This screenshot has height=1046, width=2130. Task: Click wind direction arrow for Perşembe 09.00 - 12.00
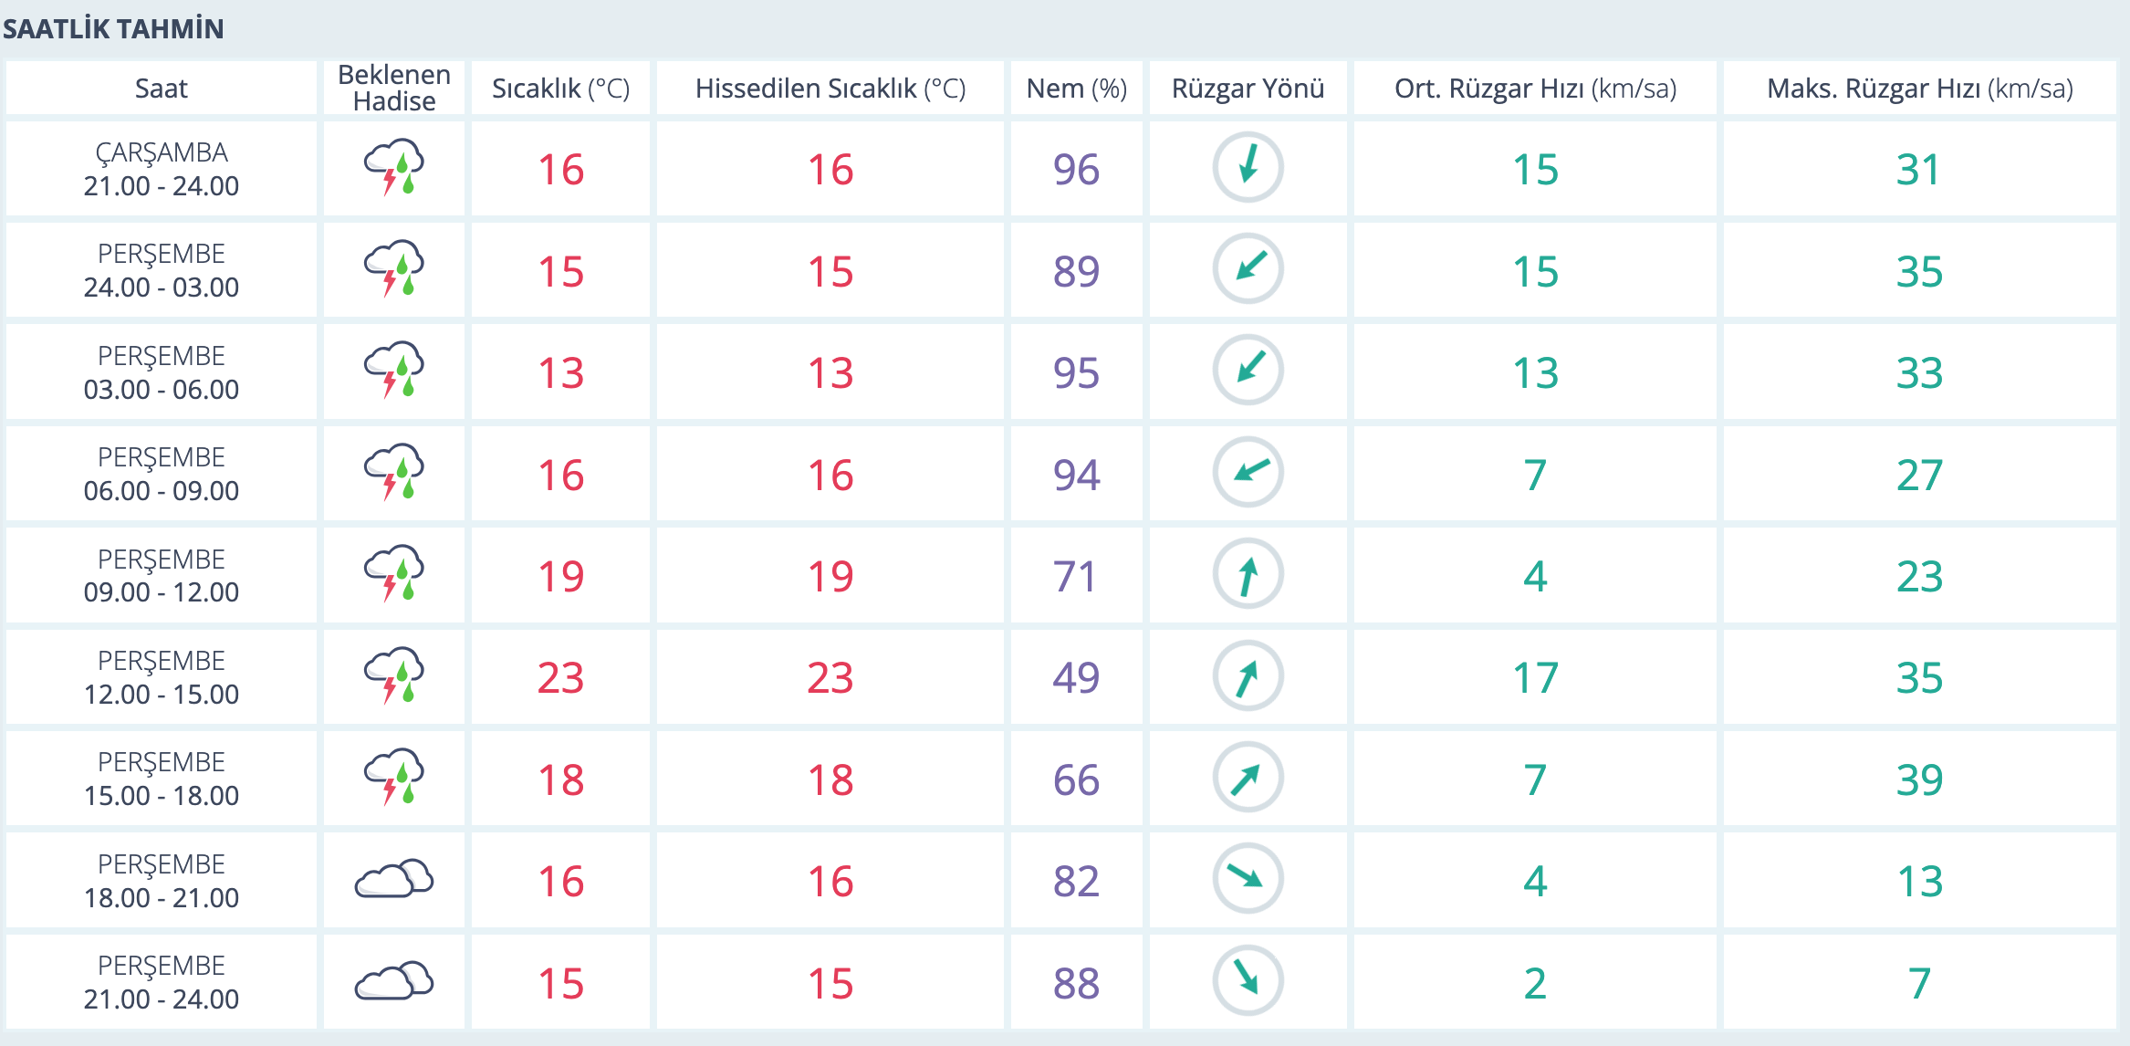point(1248,574)
